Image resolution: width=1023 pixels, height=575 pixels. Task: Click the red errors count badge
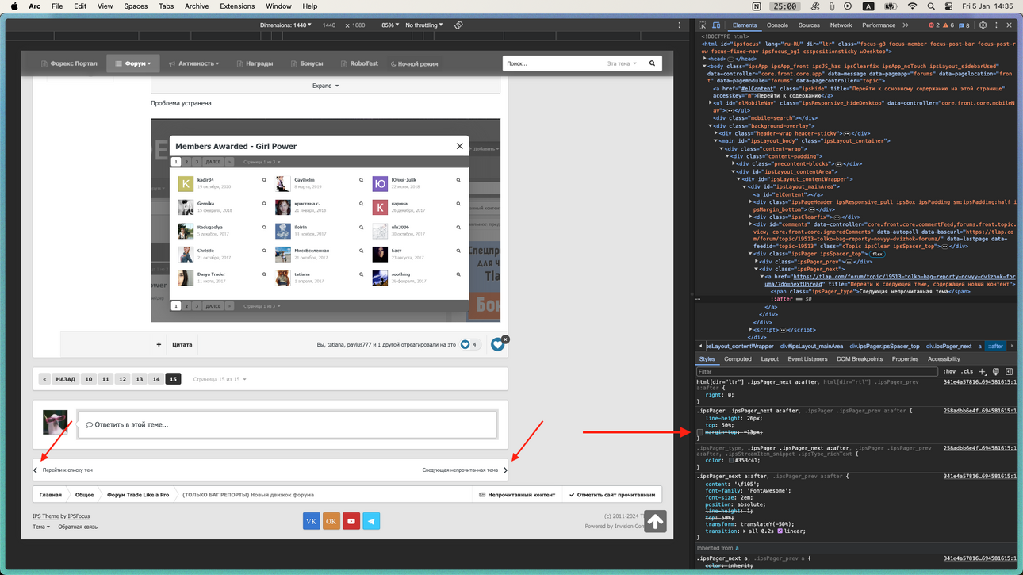point(934,25)
